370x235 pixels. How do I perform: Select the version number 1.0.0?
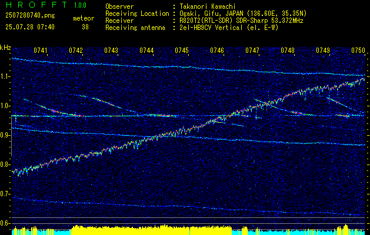tap(80, 5)
